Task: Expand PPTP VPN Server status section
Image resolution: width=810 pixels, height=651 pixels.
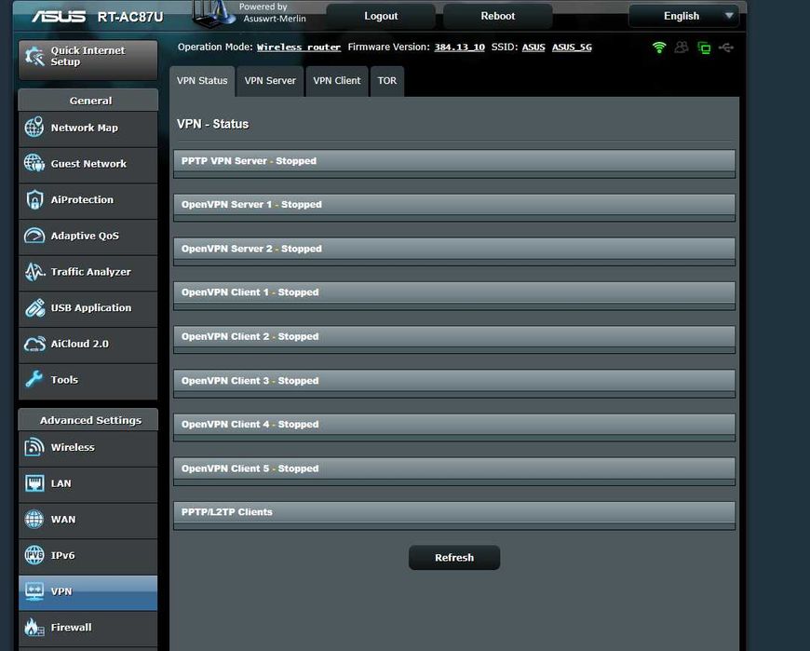Action: [454, 161]
